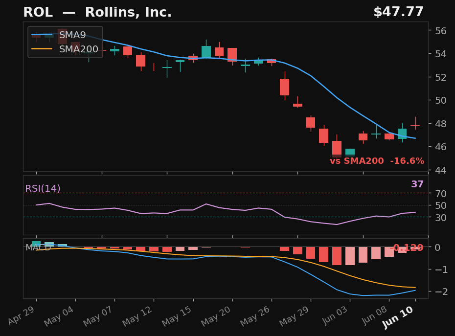Select the Apr 29 date label
455x336 pixels.
click(x=22, y=315)
